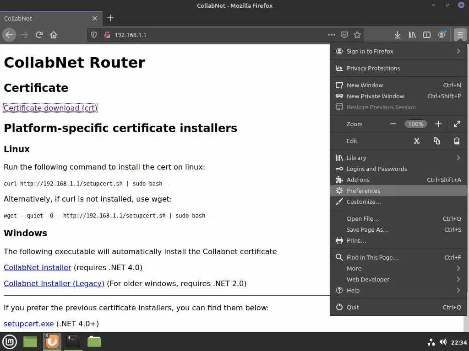Open the Downloads toolbar arrow
Viewport: 469px width, 351px height.
pyautogui.click(x=397, y=35)
